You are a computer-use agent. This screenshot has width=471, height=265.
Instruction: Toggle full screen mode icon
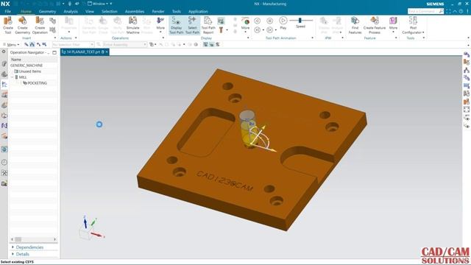click(448, 11)
